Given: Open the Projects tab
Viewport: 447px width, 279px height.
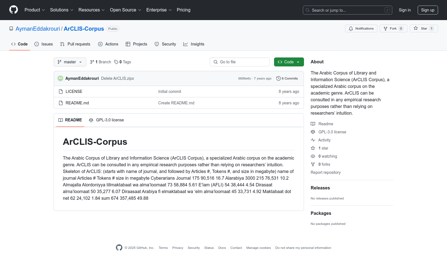Looking at the screenshot, I should [x=136, y=44].
